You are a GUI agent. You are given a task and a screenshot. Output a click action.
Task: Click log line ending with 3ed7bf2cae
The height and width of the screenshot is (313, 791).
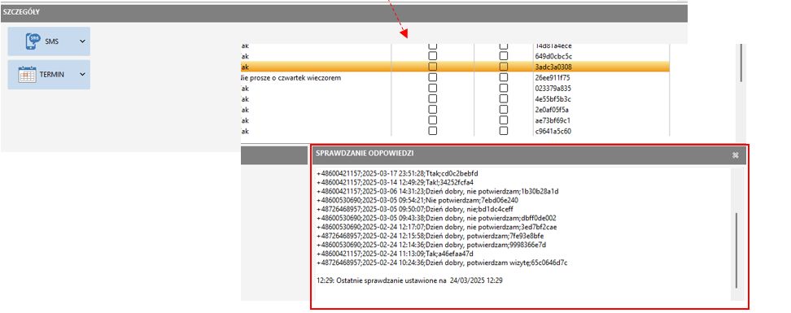click(437, 227)
